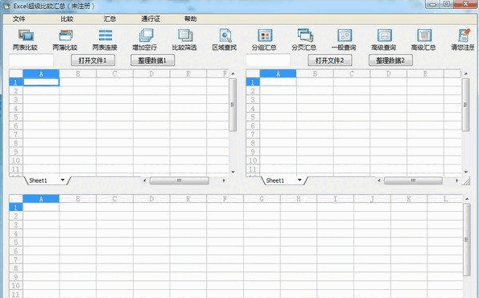Click the select-all corner of left grid
The image size is (479, 298).
[16, 73]
